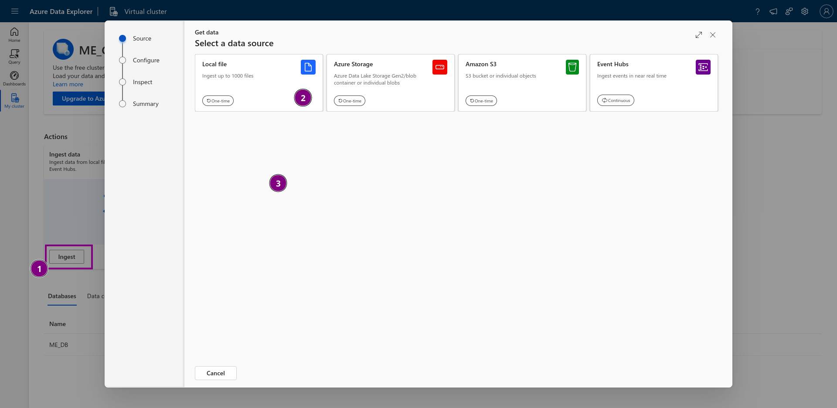Click the Virtual cluster header label
837x408 pixels.
(x=146, y=12)
